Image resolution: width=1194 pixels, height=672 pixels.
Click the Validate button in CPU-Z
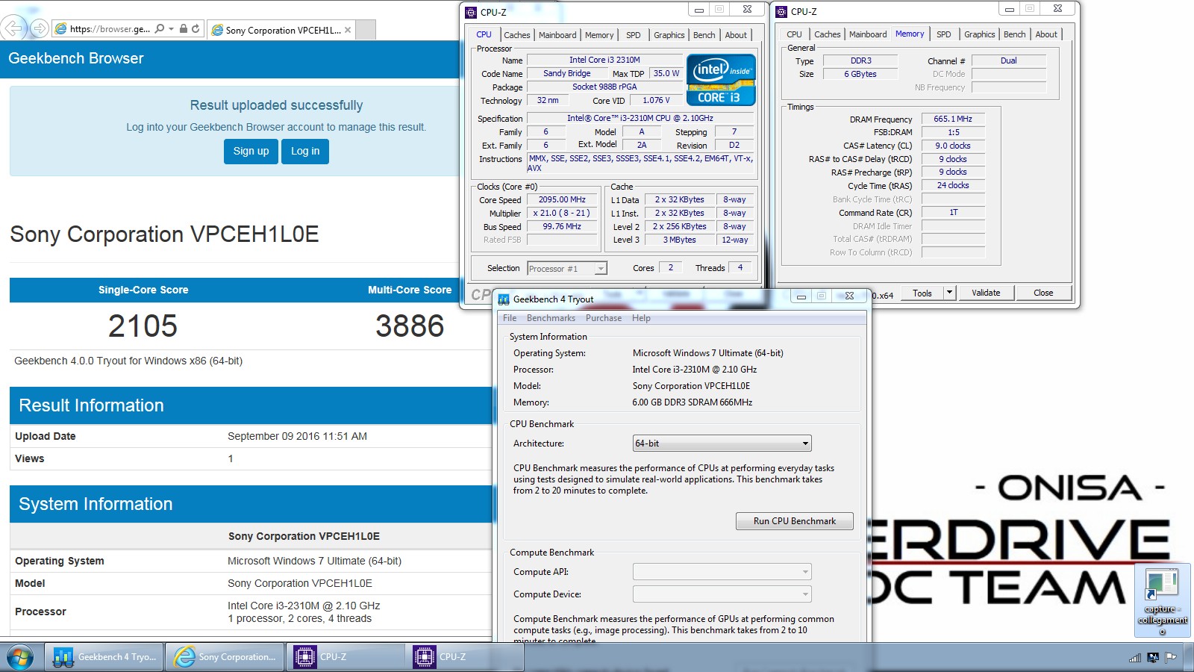point(986,293)
